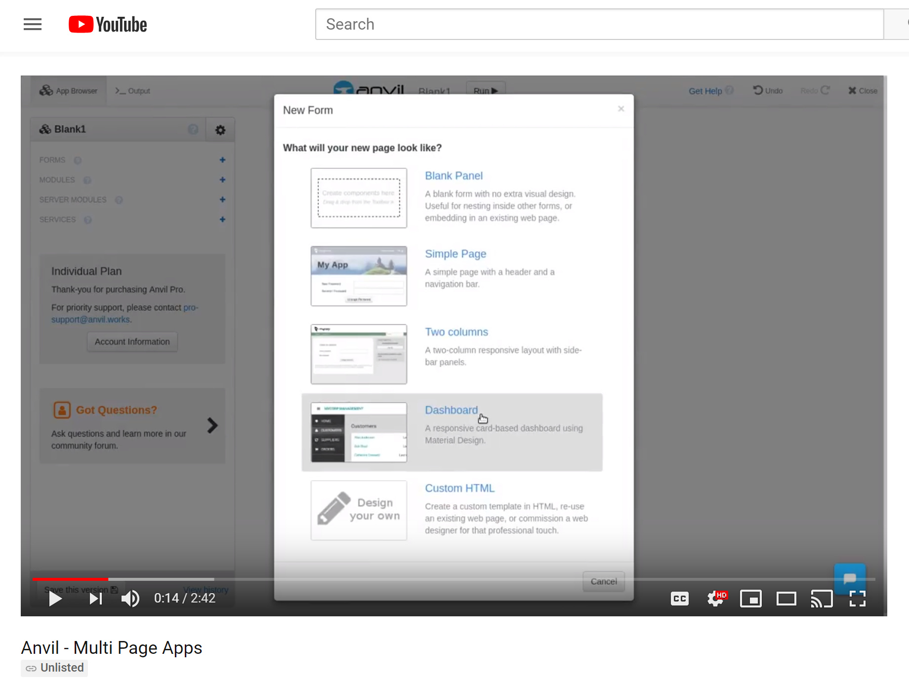Enter full screen mode
Viewport: 909px width, 678px height.
[858, 599]
